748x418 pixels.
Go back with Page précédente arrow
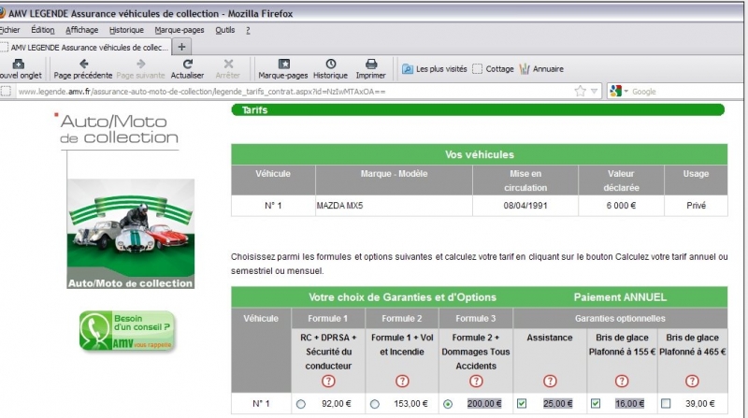click(84, 64)
